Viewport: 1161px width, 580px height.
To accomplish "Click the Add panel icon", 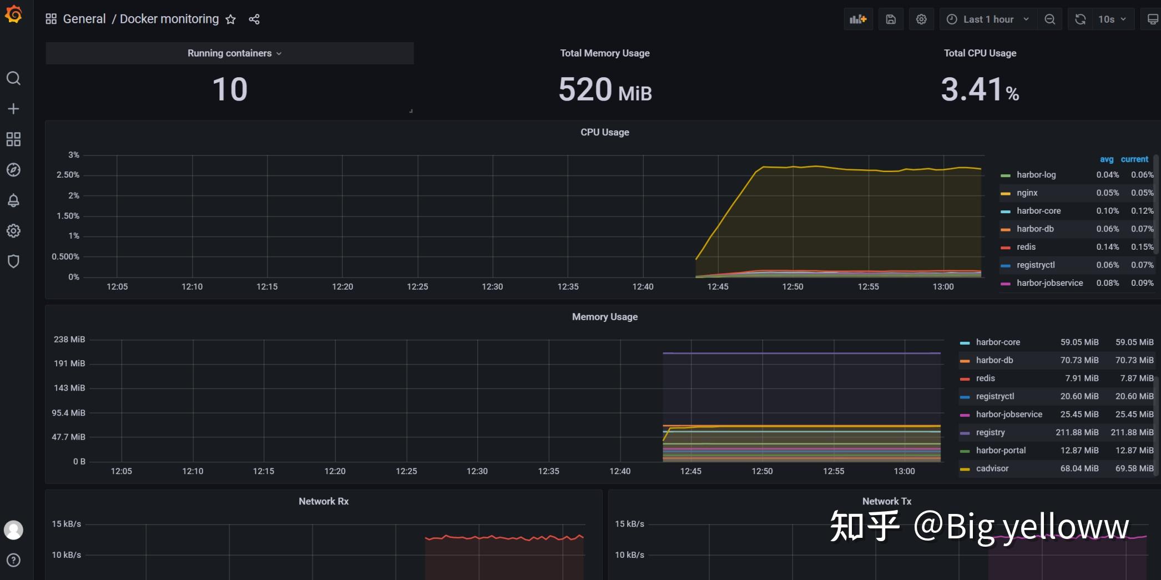I will 858,19.
